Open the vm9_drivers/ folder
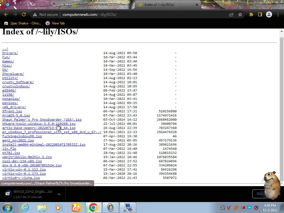 click(x=14, y=107)
